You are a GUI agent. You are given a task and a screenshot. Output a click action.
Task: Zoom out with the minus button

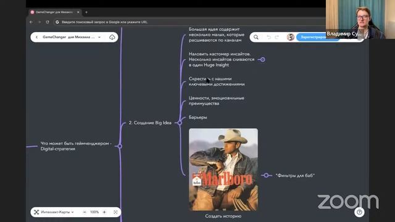point(85,212)
